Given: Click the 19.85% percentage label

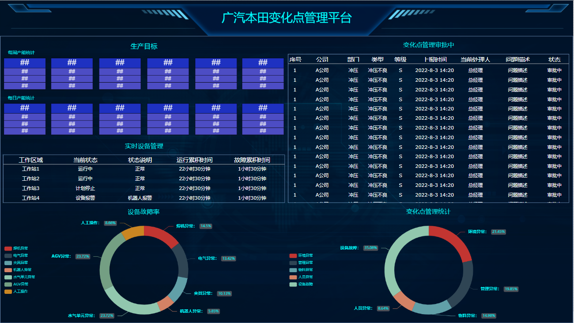Looking at the screenshot, I should [x=511, y=289].
